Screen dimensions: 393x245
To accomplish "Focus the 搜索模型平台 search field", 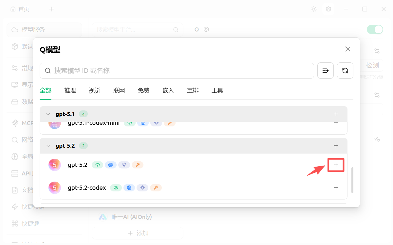I will point(138,30).
